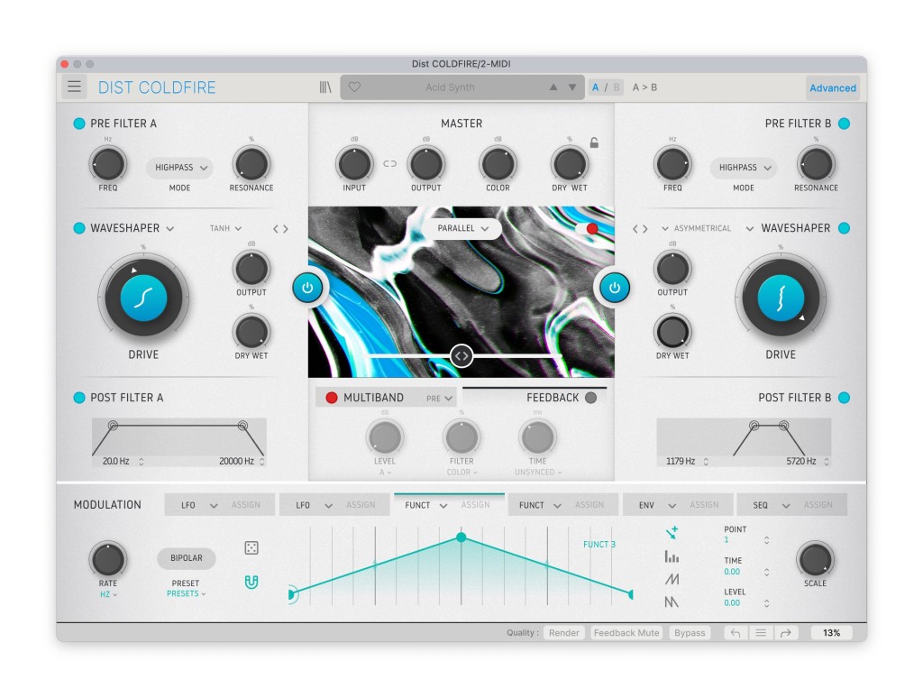Disable Pre Filter A
This screenshot has width=923, height=698.
pyautogui.click(x=79, y=124)
